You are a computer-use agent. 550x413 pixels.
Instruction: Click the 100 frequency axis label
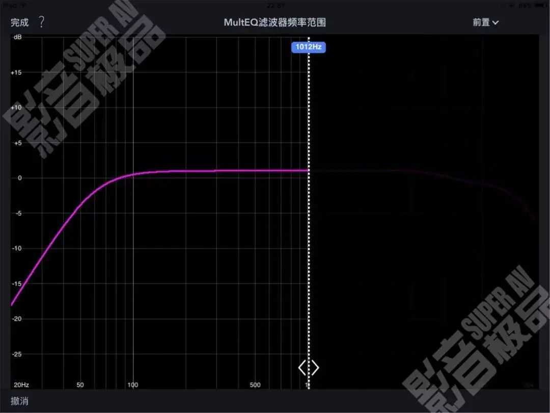tap(132, 385)
